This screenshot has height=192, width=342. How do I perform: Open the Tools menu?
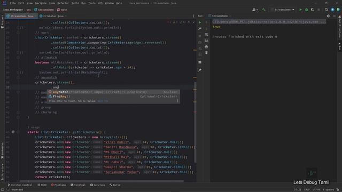pos(92,3)
